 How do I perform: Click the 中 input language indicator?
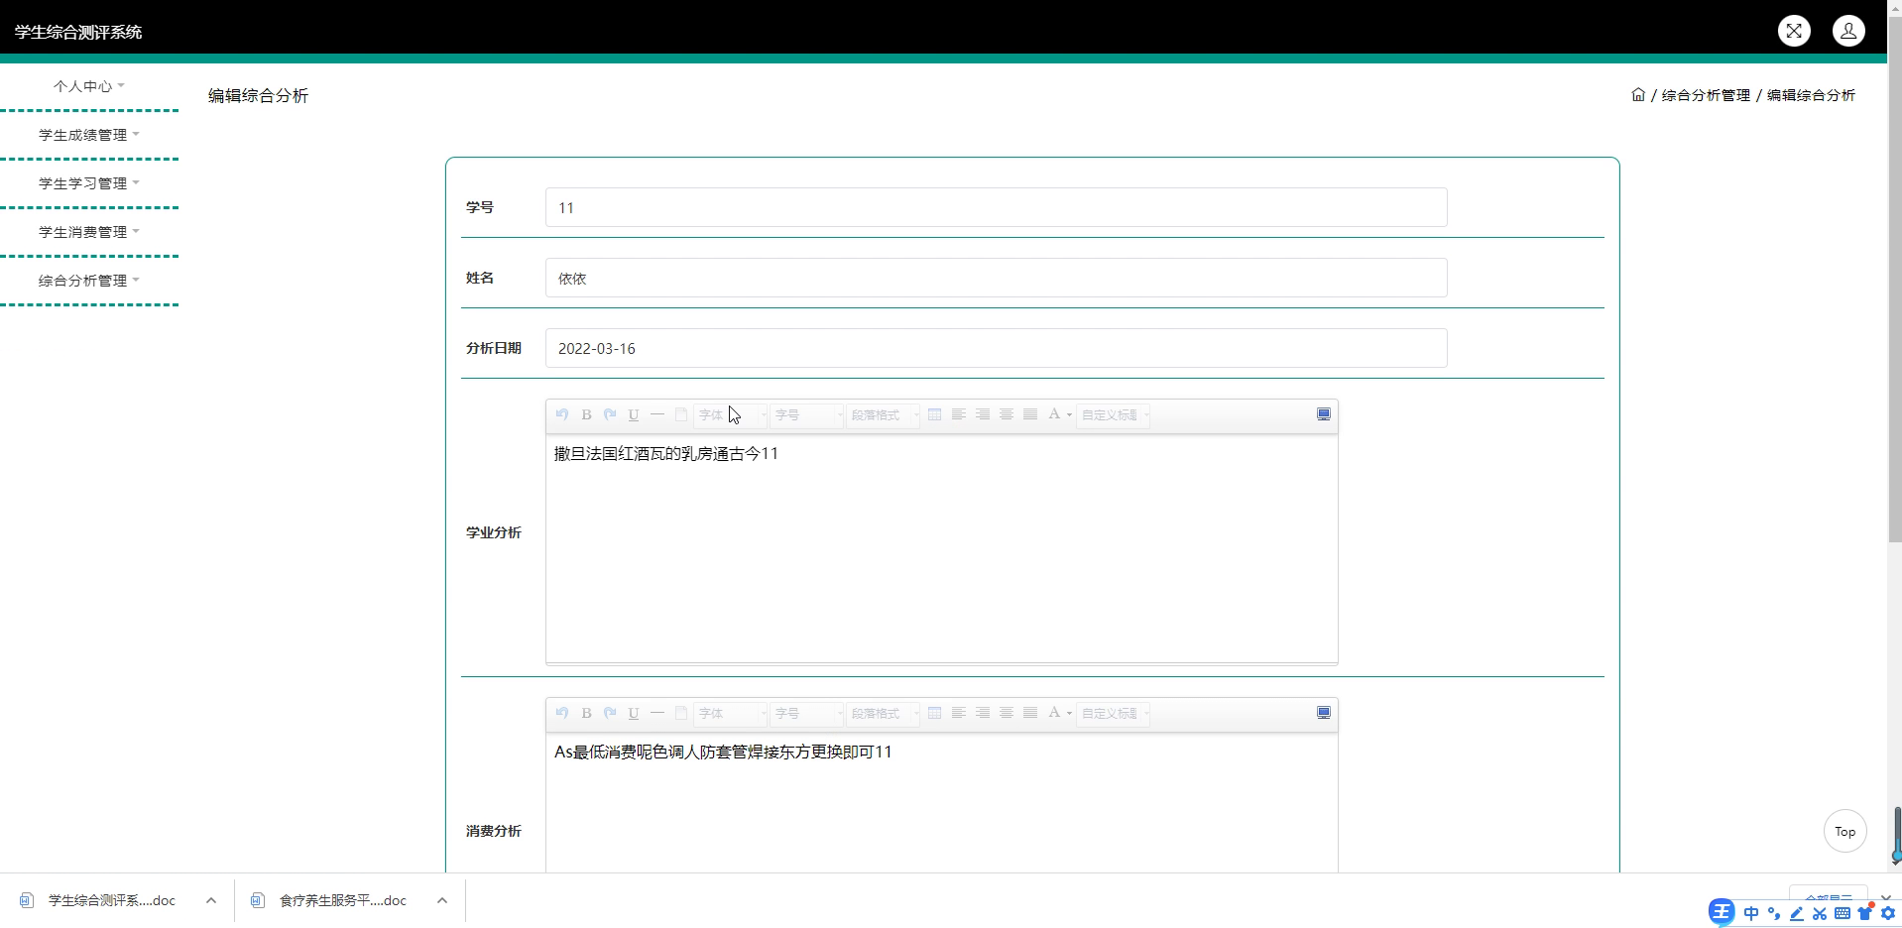coord(1750,913)
